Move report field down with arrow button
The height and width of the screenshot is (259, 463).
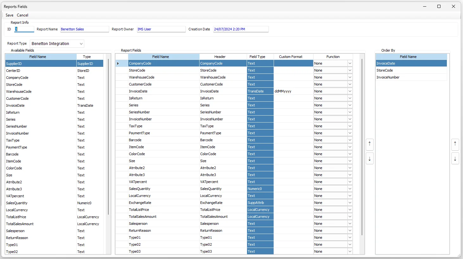point(370,158)
